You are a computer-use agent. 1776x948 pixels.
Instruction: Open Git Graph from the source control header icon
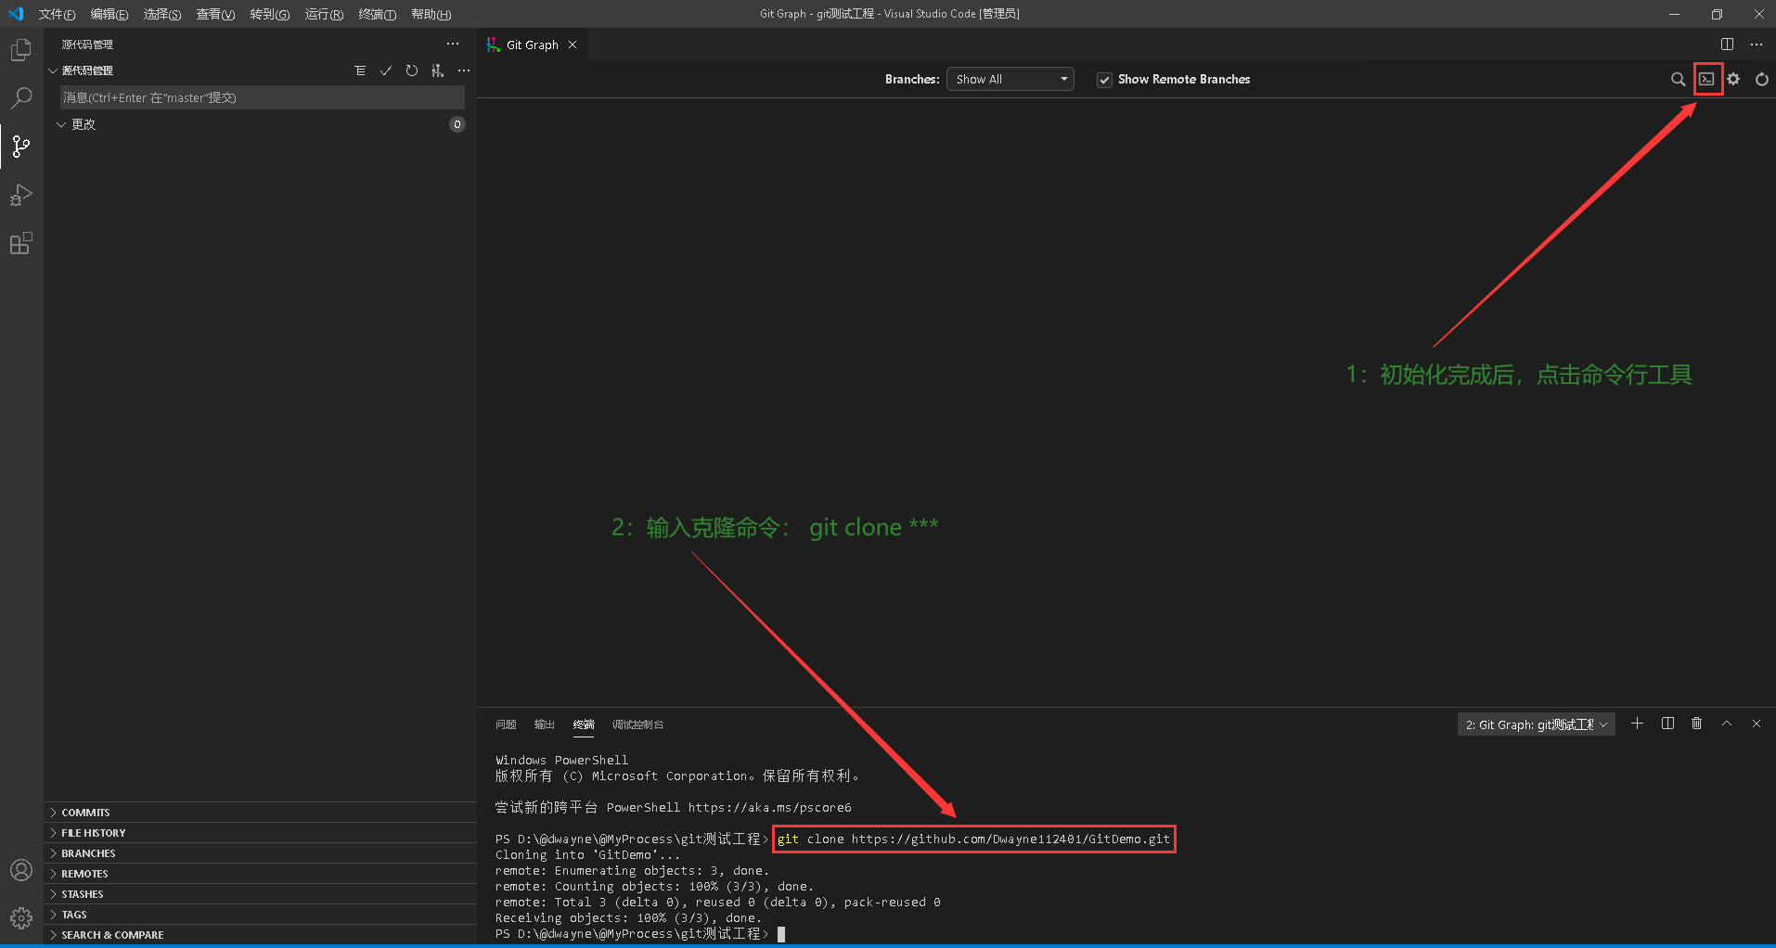coord(438,70)
